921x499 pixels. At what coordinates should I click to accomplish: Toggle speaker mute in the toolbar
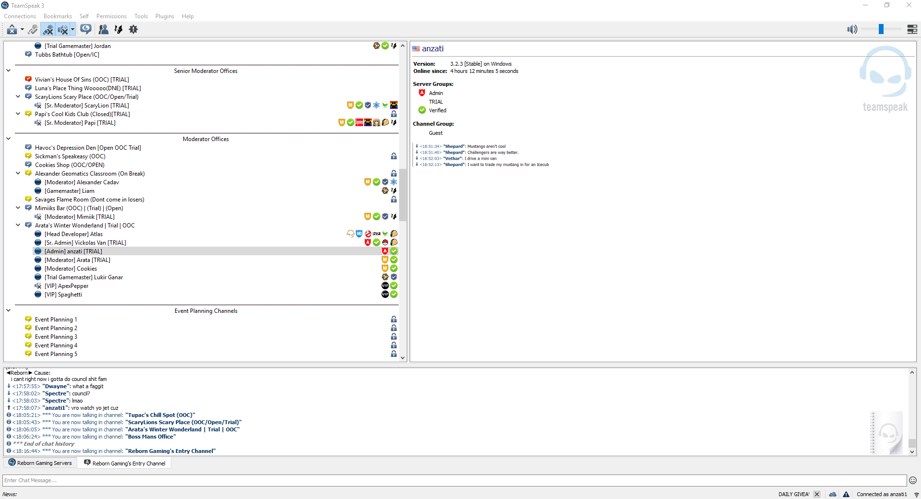pos(63,30)
